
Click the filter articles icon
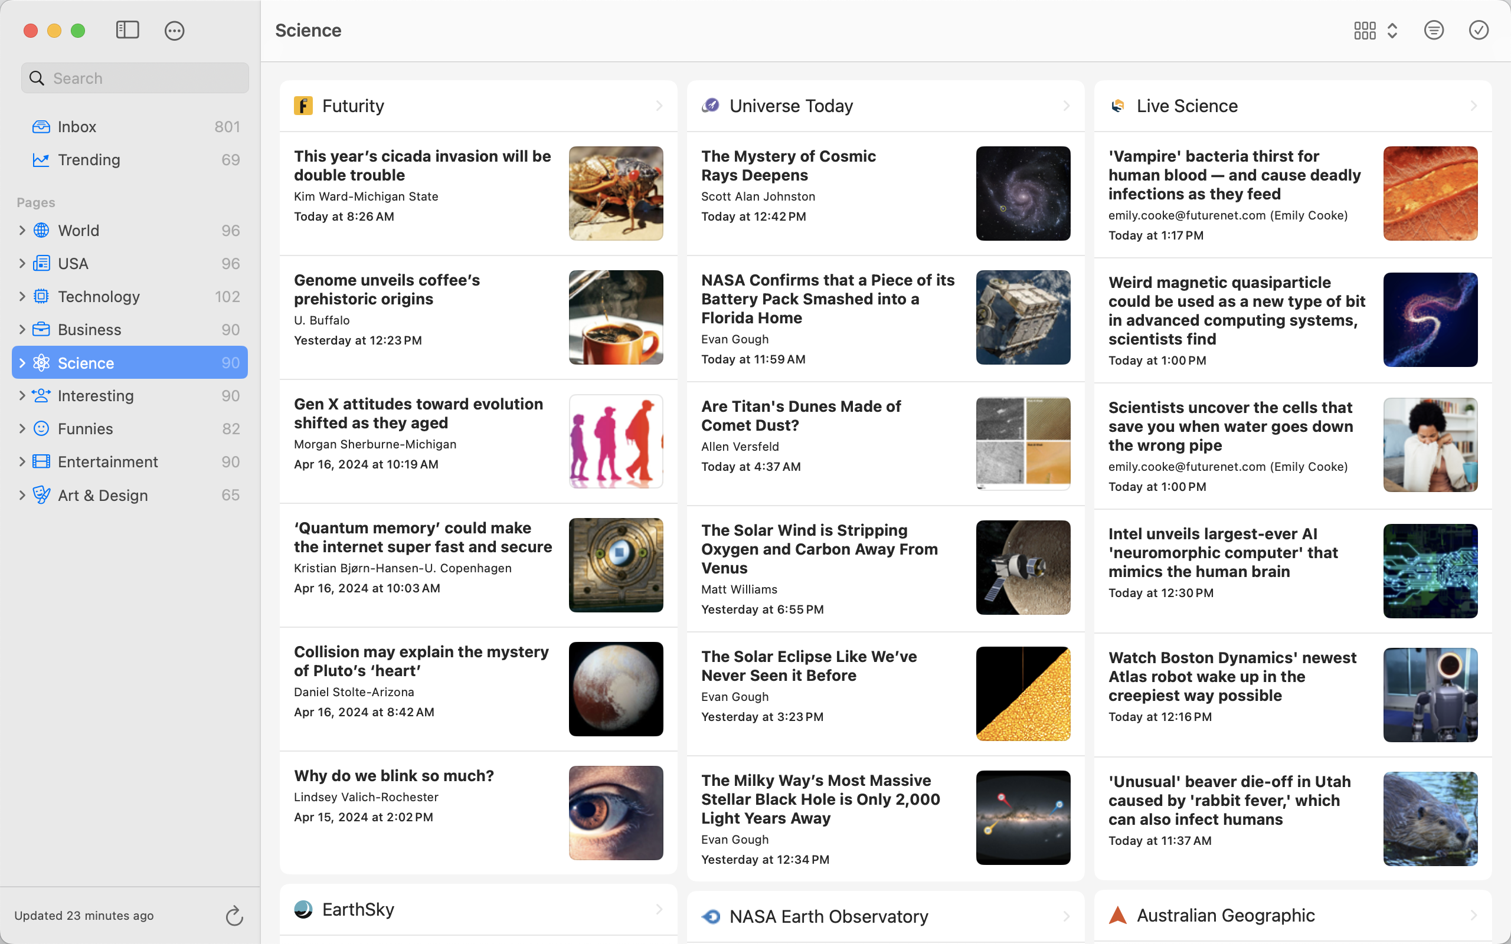[1434, 30]
